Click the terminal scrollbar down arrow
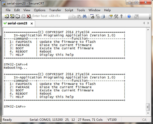The width and height of the screenshot is (153, 124). 148,113
